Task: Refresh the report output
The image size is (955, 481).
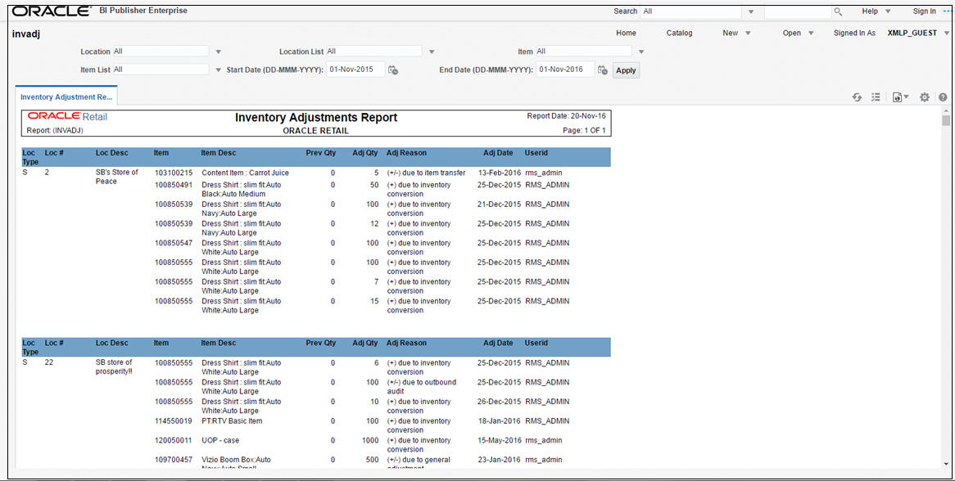Action: point(857,97)
